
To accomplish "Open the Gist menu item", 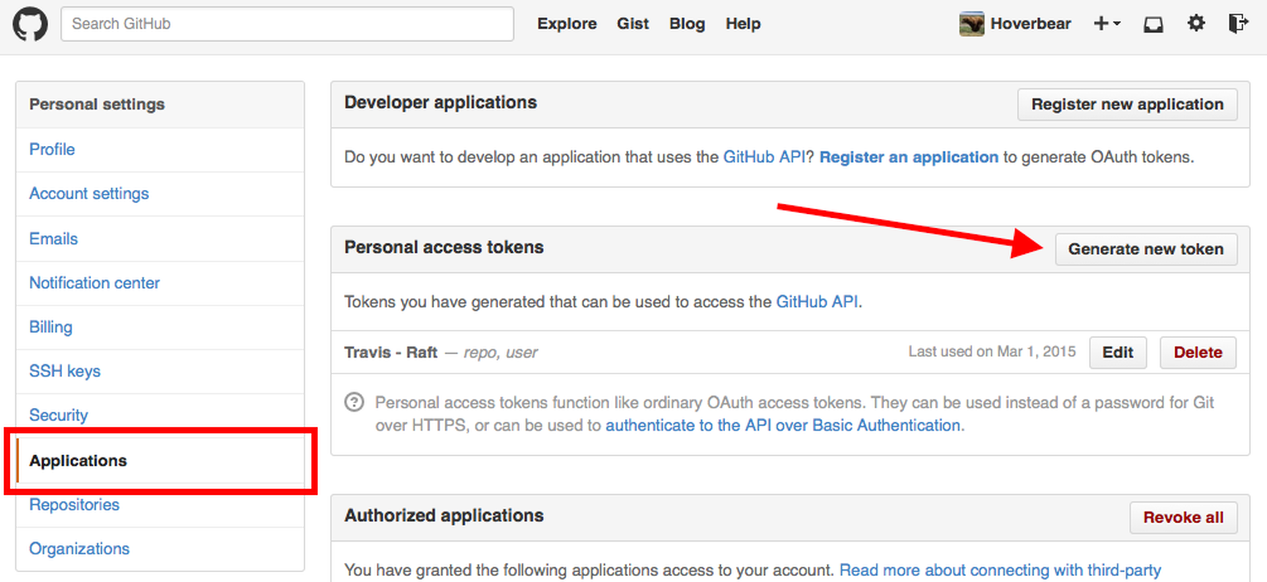I will pyautogui.click(x=632, y=24).
